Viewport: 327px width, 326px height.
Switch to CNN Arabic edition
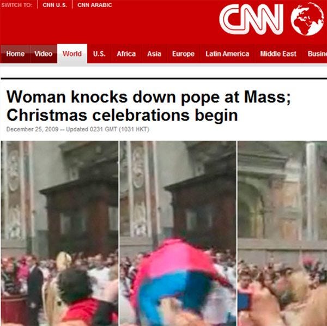tap(94, 5)
